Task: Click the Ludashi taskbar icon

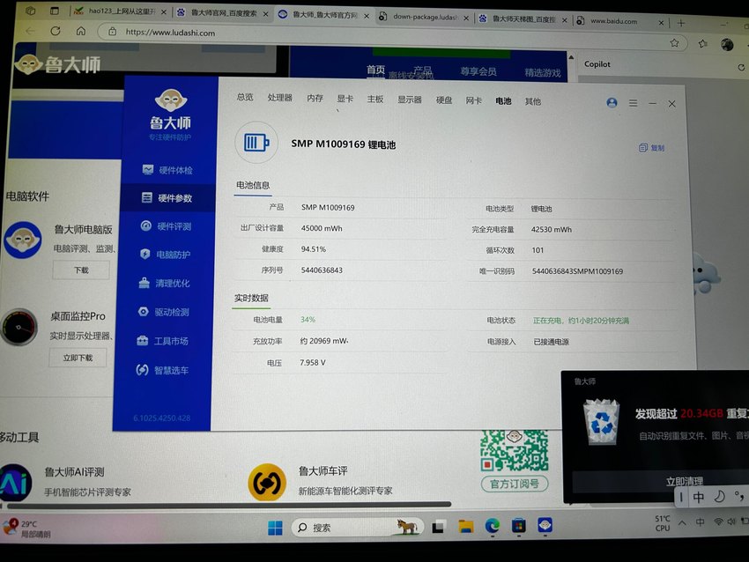Action: coord(545,525)
